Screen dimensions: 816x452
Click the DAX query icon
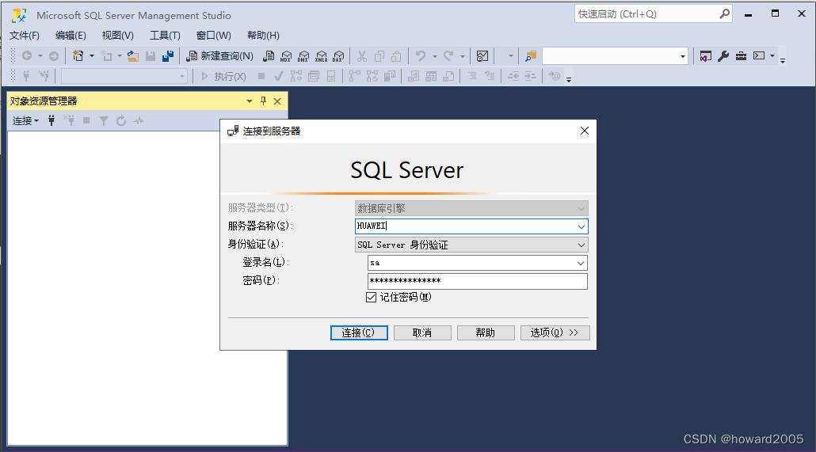338,55
